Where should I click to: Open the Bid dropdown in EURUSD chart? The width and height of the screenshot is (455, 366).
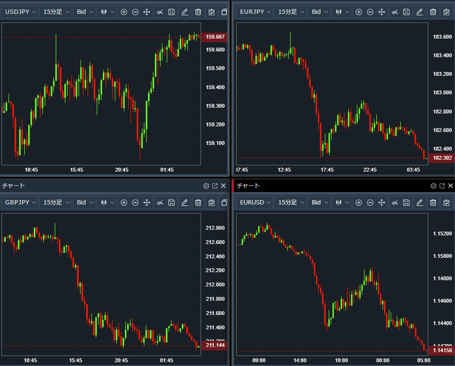pos(319,203)
